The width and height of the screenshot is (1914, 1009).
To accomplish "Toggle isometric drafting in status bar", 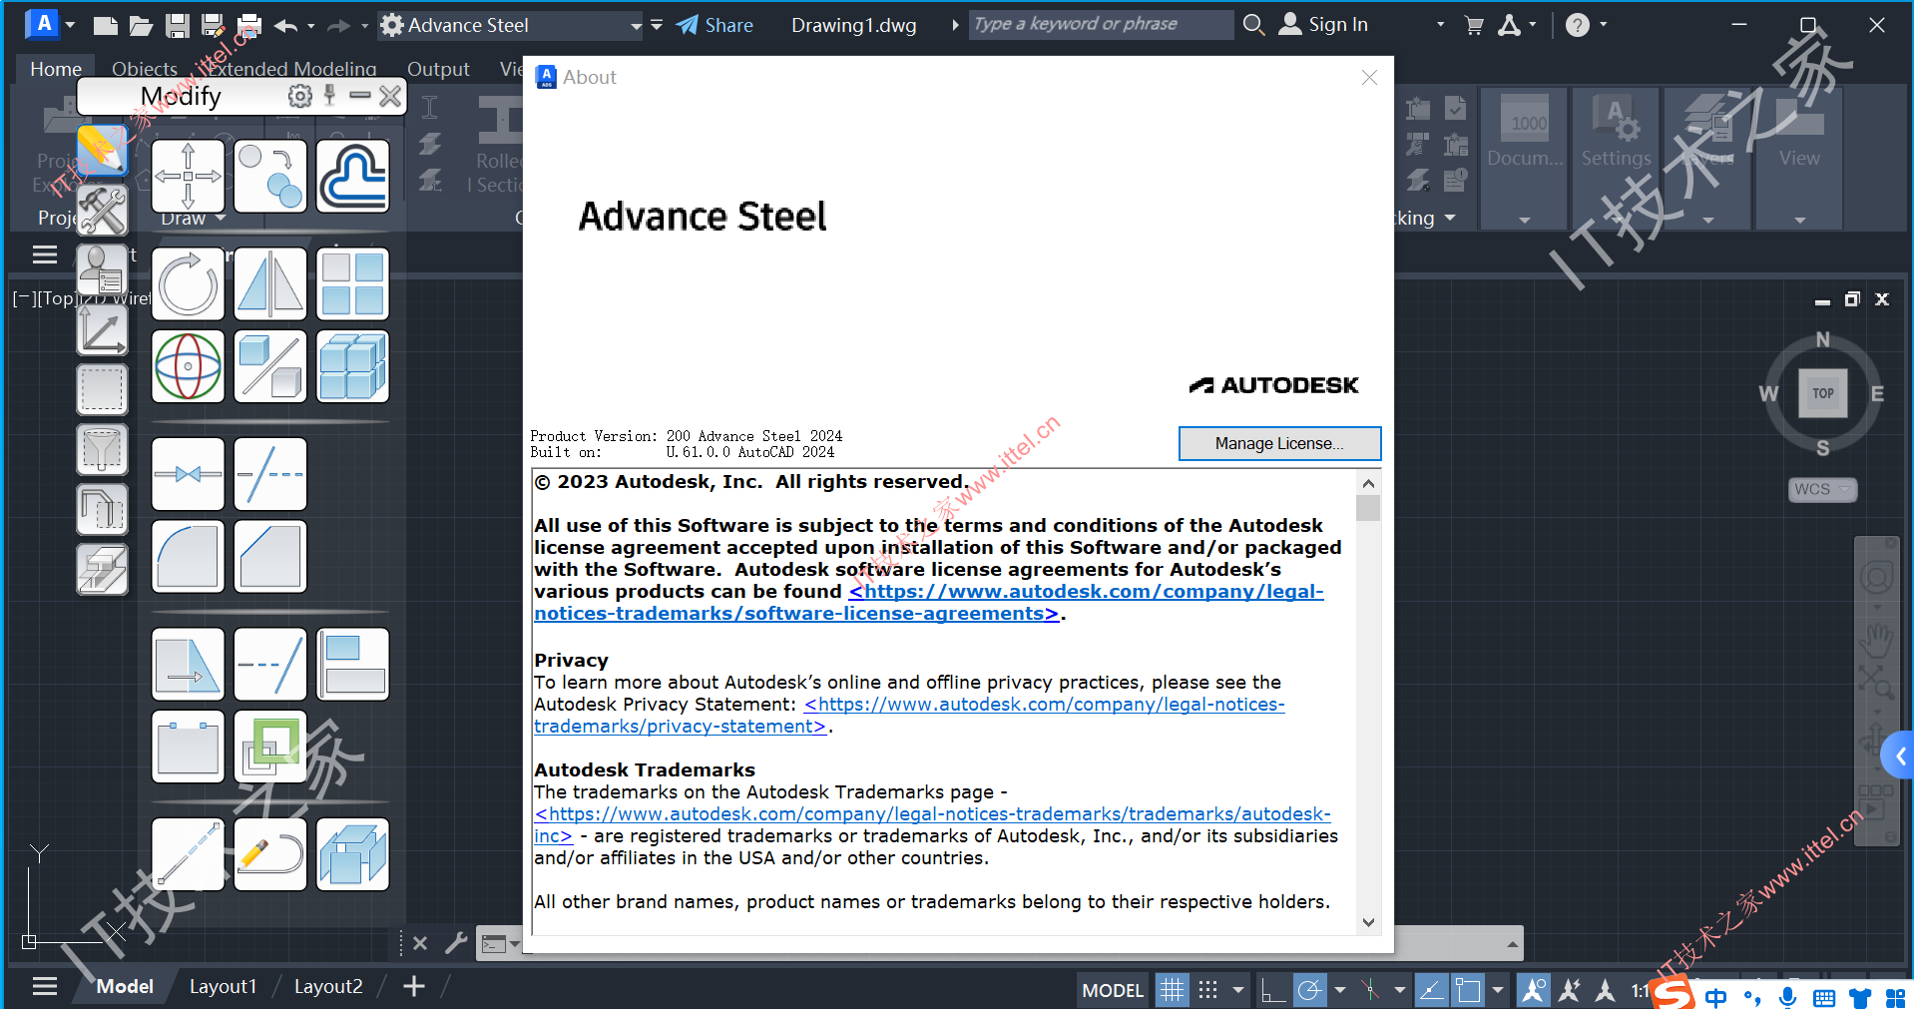I will [1369, 989].
